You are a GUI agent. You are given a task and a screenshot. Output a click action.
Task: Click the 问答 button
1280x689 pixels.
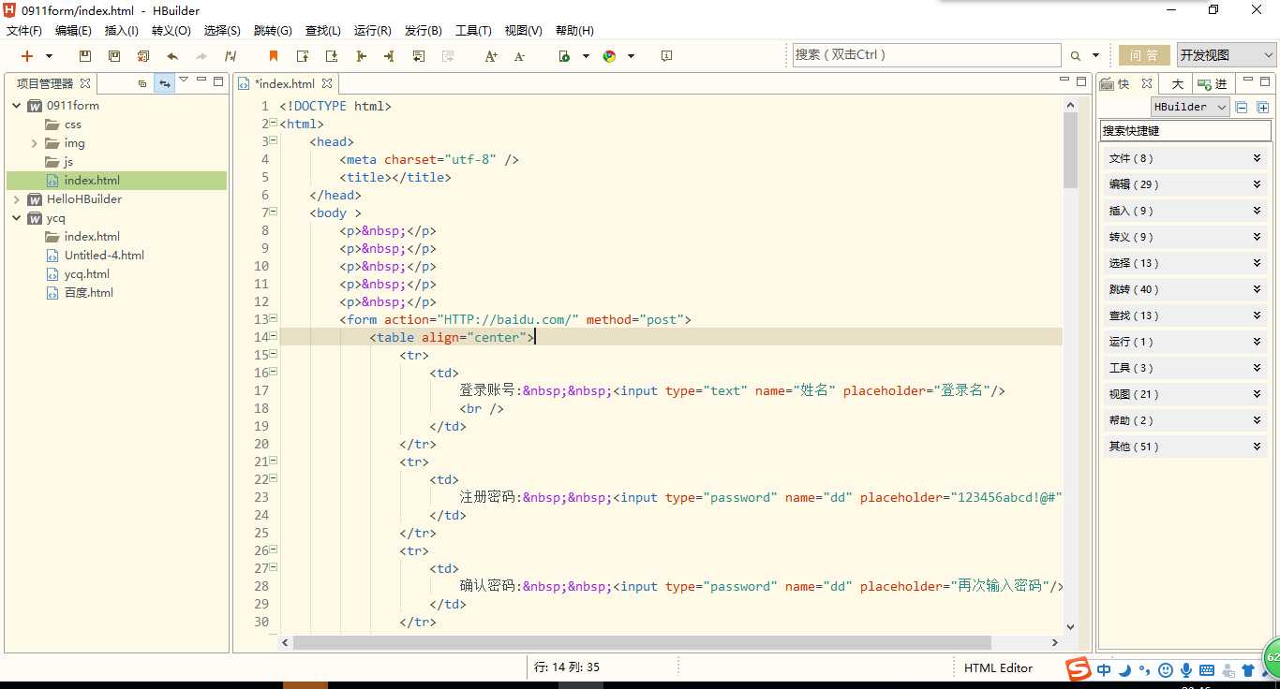(1144, 55)
